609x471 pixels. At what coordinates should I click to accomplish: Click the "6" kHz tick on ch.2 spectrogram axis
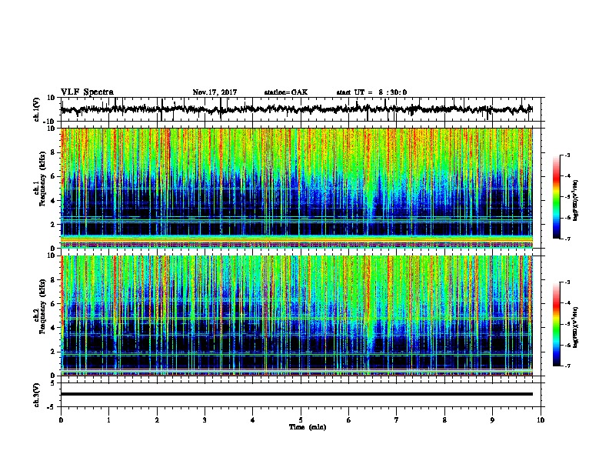[x=53, y=304]
